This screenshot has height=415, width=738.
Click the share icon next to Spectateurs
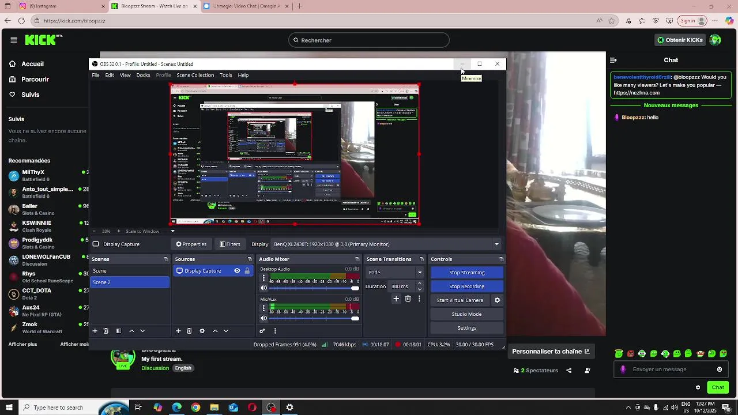(569, 371)
